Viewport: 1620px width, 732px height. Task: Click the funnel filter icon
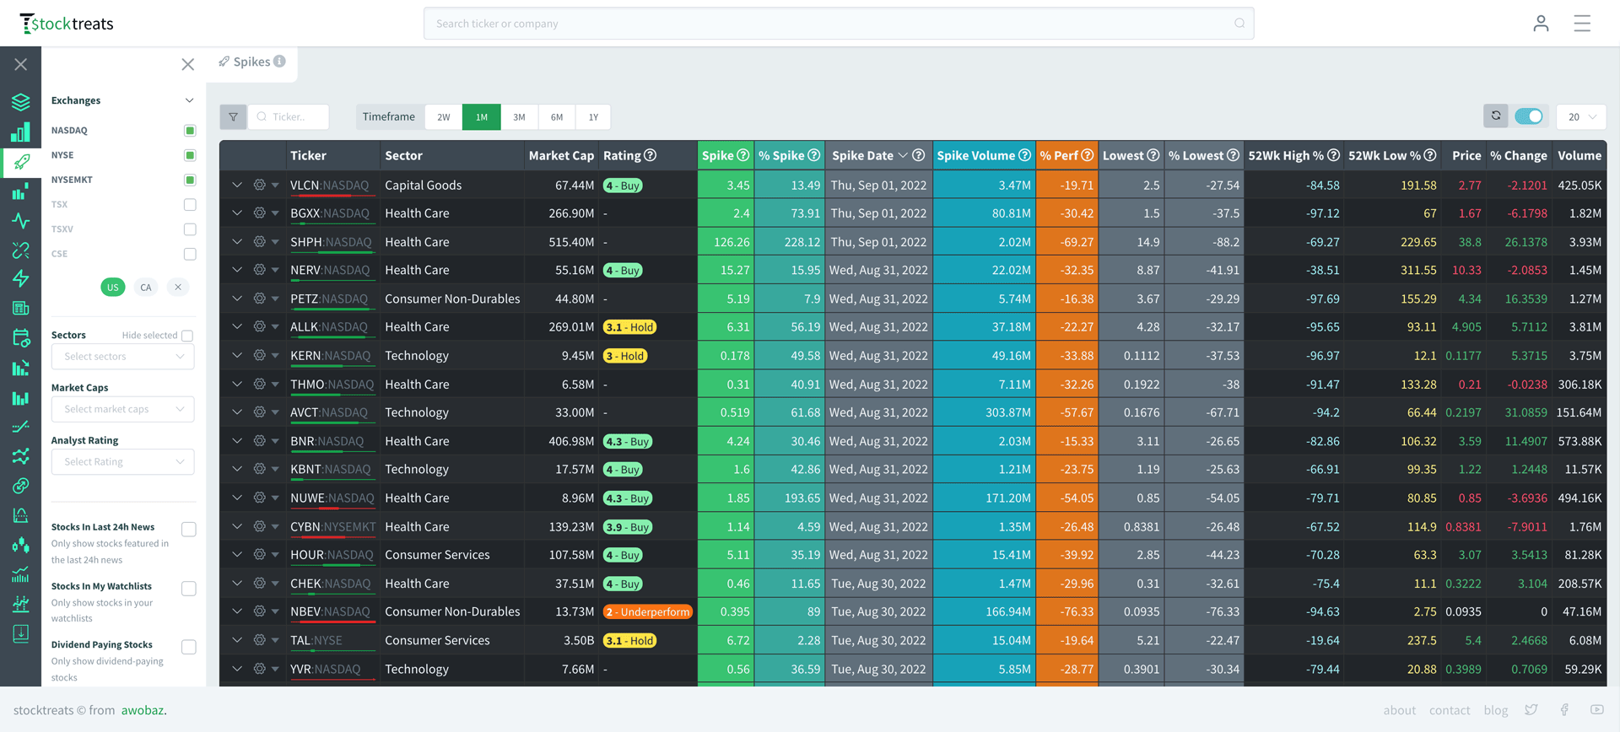point(233,117)
